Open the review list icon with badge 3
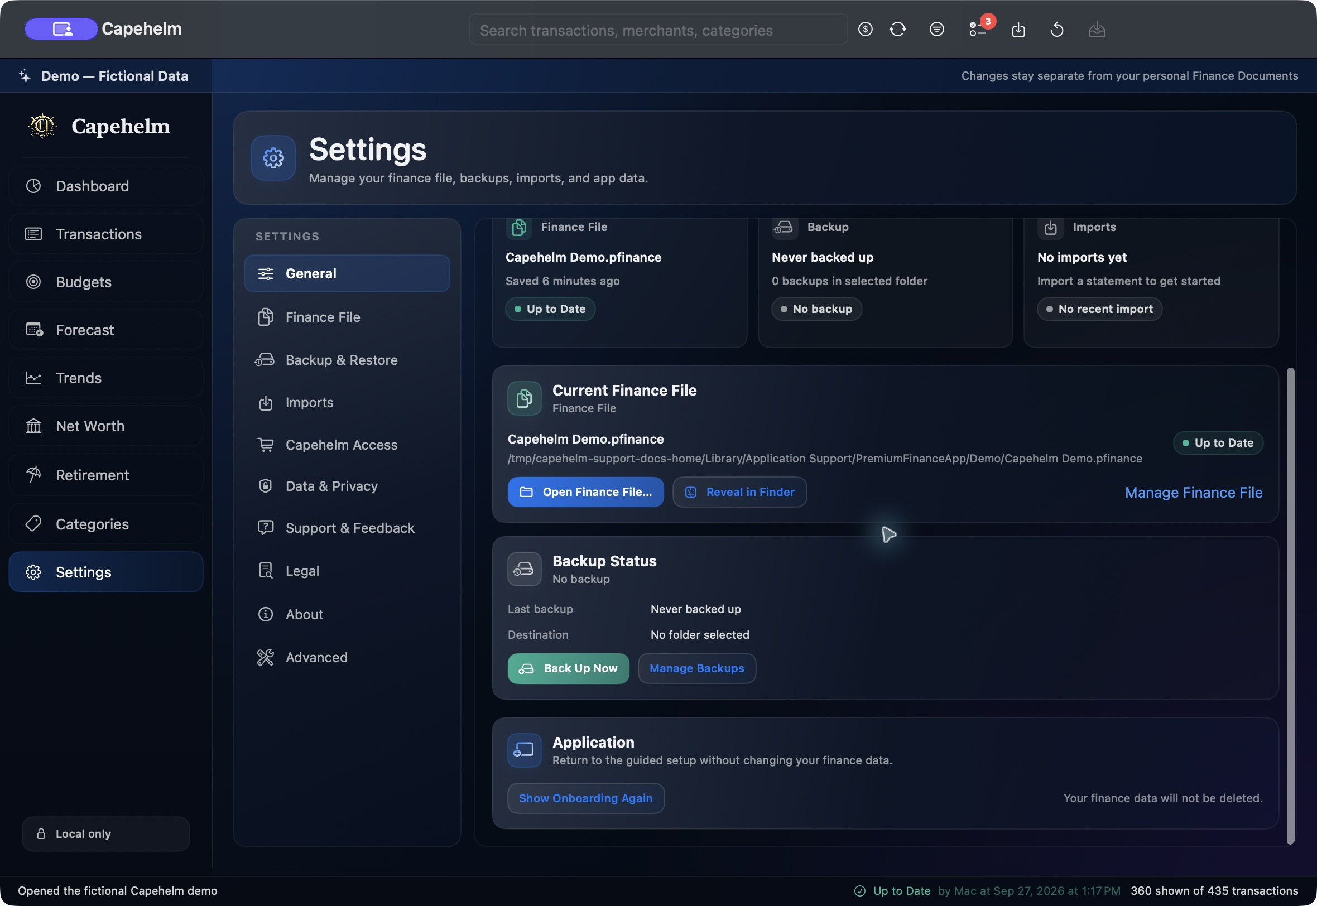 [x=978, y=29]
